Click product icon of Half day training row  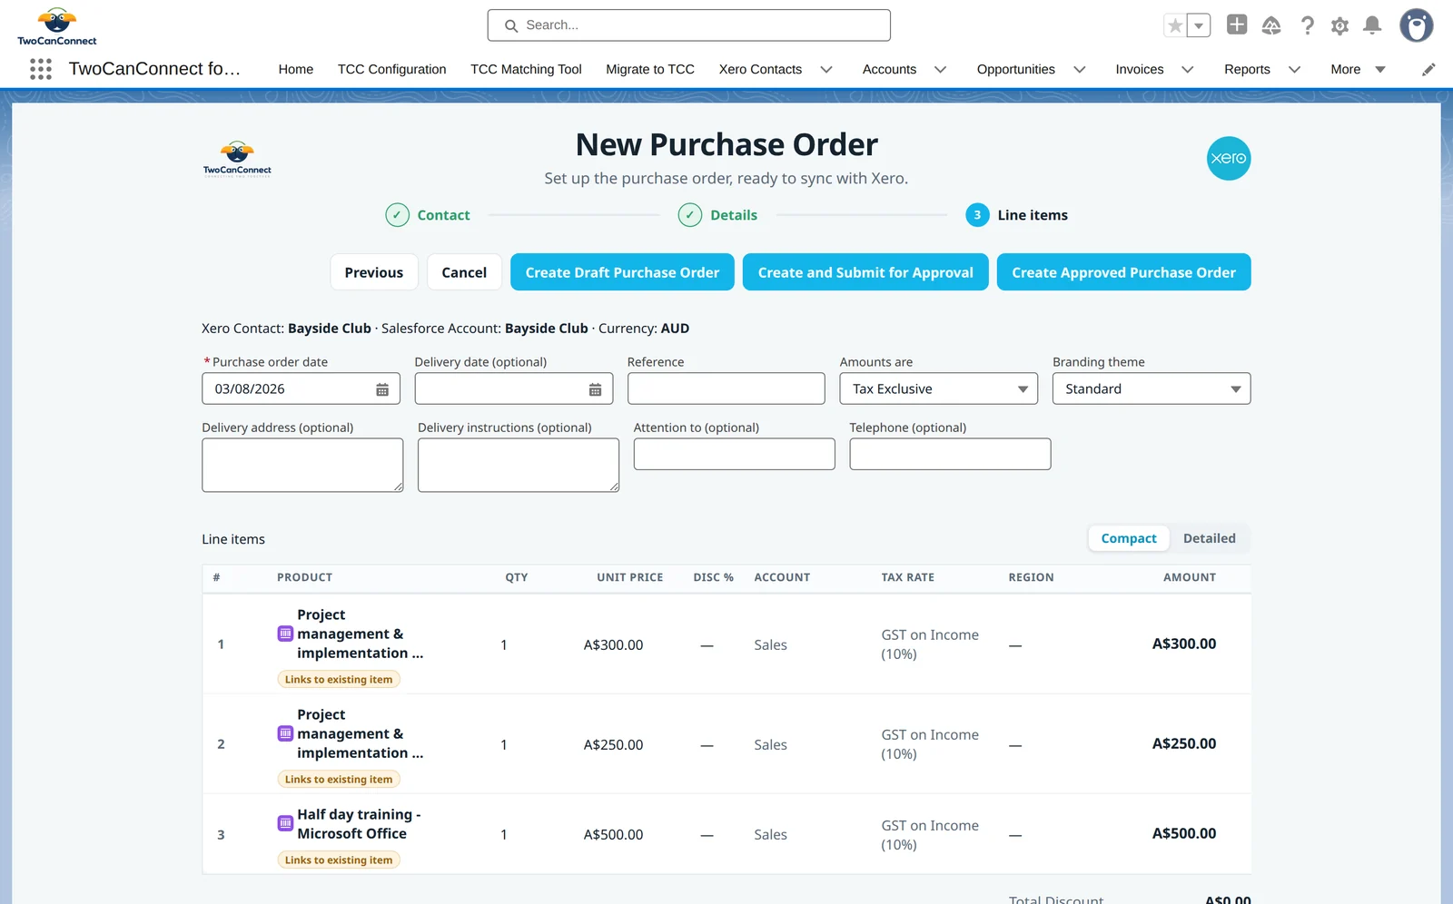[x=285, y=823]
